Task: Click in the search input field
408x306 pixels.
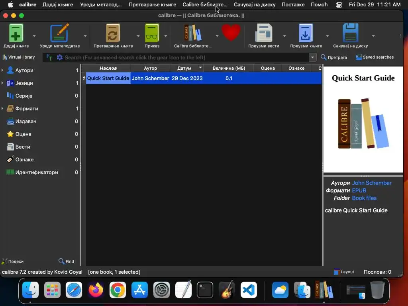Action: pyautogui.click(x=186, y=57)
